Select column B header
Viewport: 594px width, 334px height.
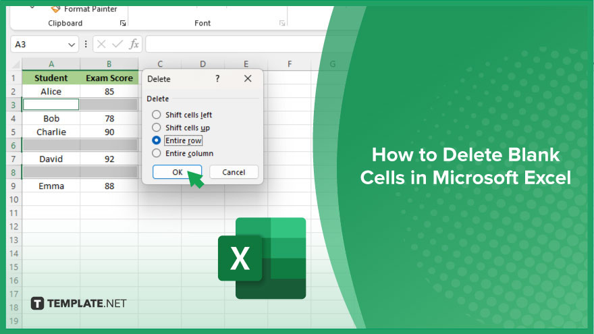(109, 64)
